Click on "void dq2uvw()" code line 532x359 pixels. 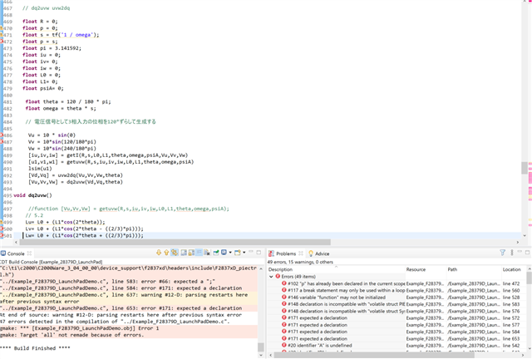pyautogui.click(x=32, y=195)
